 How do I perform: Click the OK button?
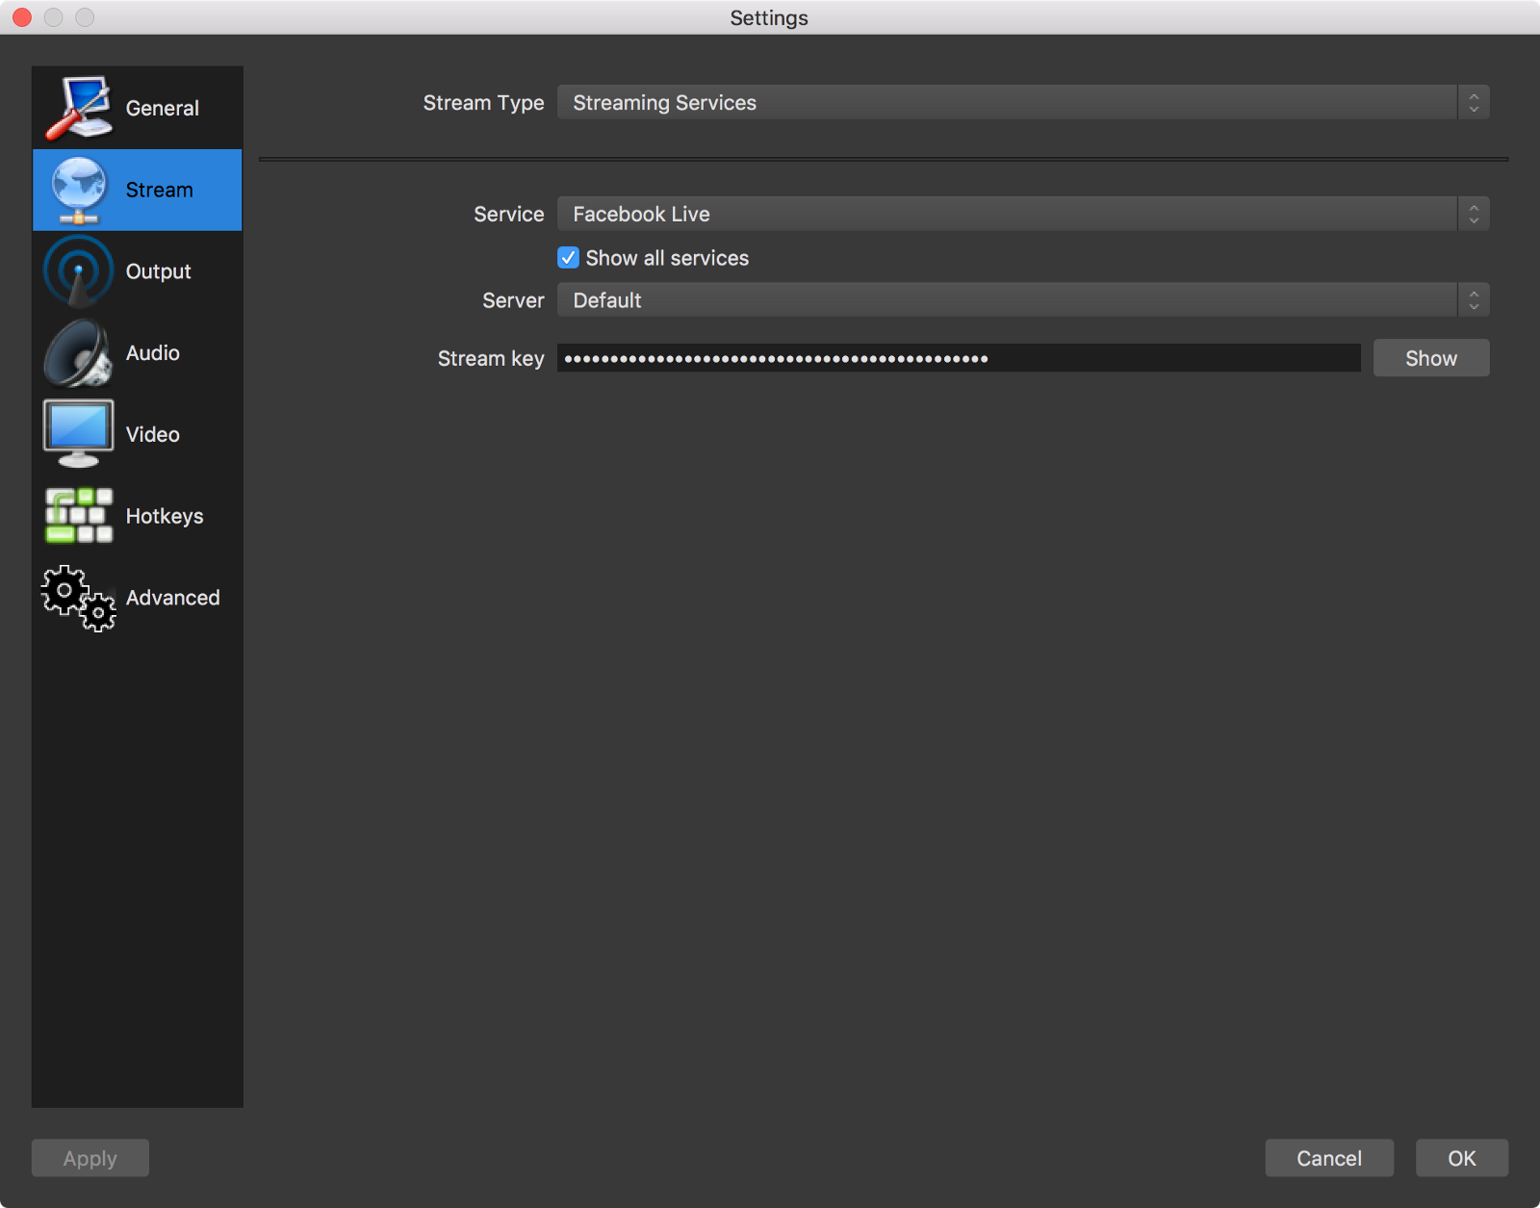pyautogui.click(x=1460, y=1158)
